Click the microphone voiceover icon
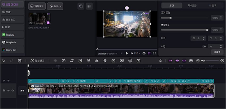 pyautogui.click(x=161, y=61)
